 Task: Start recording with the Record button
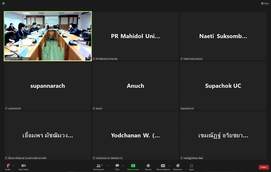[148, 166]
